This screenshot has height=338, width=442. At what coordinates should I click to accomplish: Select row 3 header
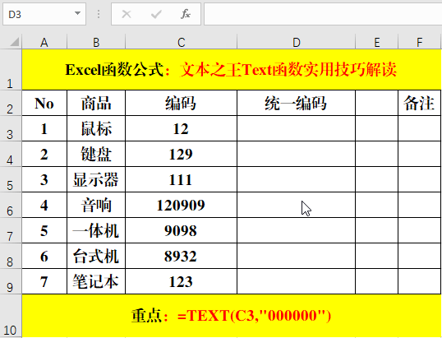tap(11, 128)
